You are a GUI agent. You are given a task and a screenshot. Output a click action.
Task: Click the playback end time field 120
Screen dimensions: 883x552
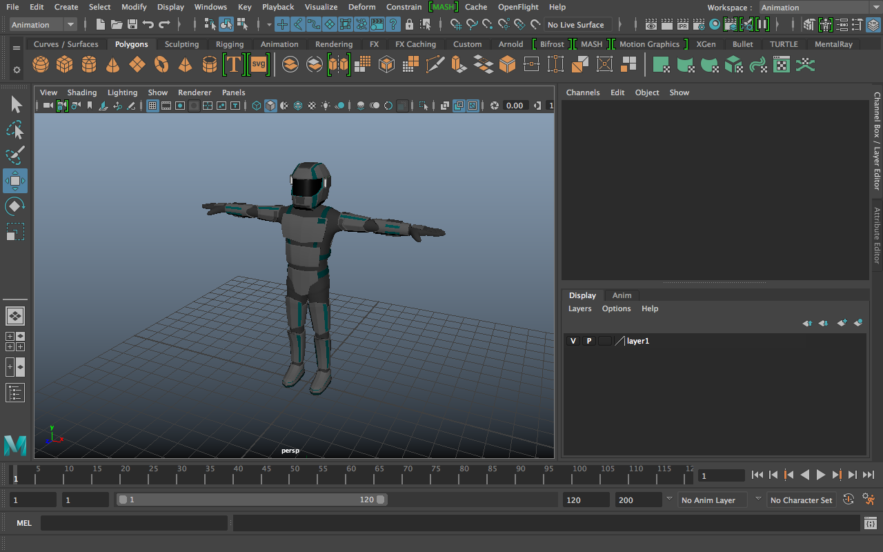tap(586, 500)
